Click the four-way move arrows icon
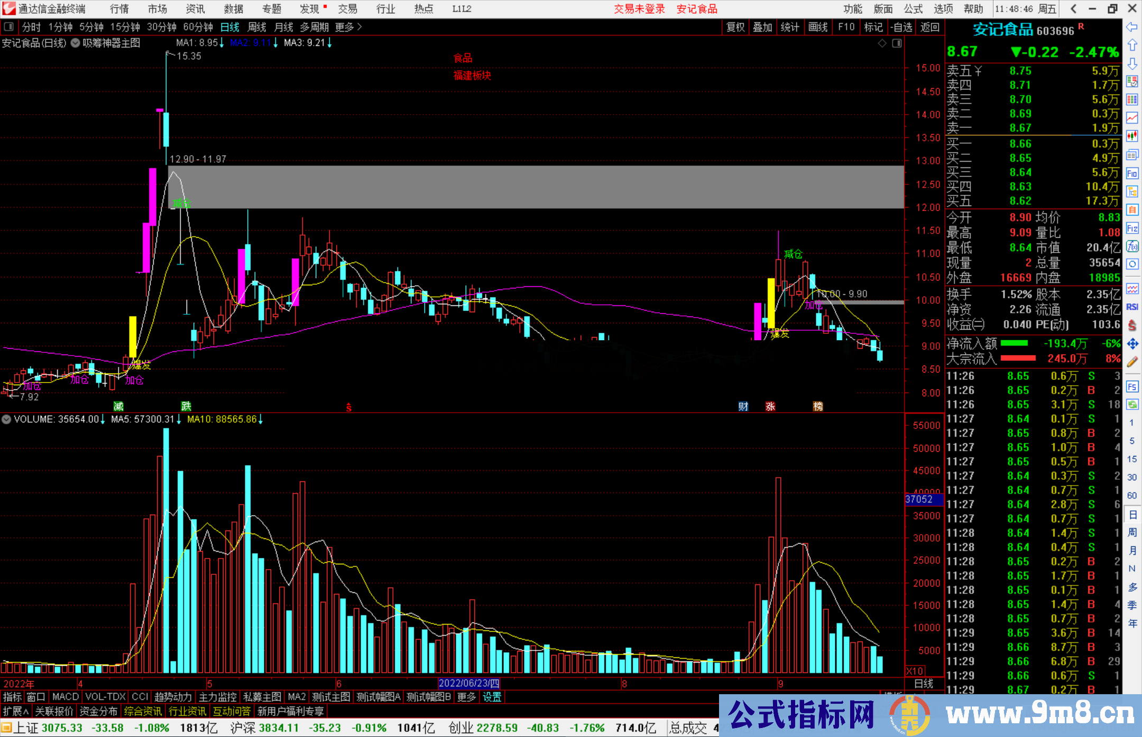This screenshot has height=737, width=1142. 1132,344
